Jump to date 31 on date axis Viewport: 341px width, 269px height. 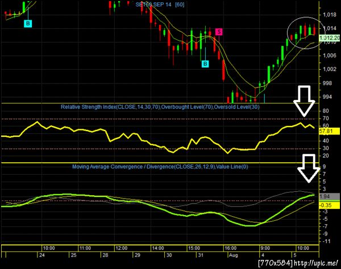201,255
